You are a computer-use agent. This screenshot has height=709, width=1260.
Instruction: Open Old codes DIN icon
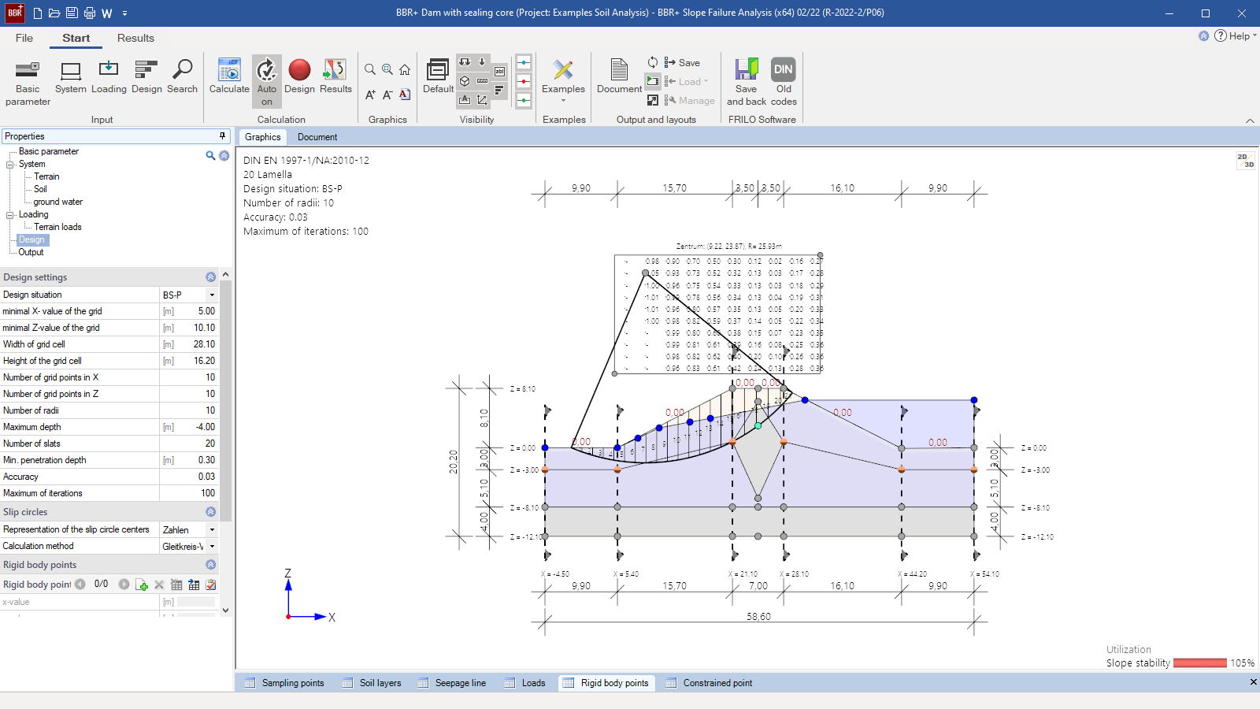pos(784,82)
